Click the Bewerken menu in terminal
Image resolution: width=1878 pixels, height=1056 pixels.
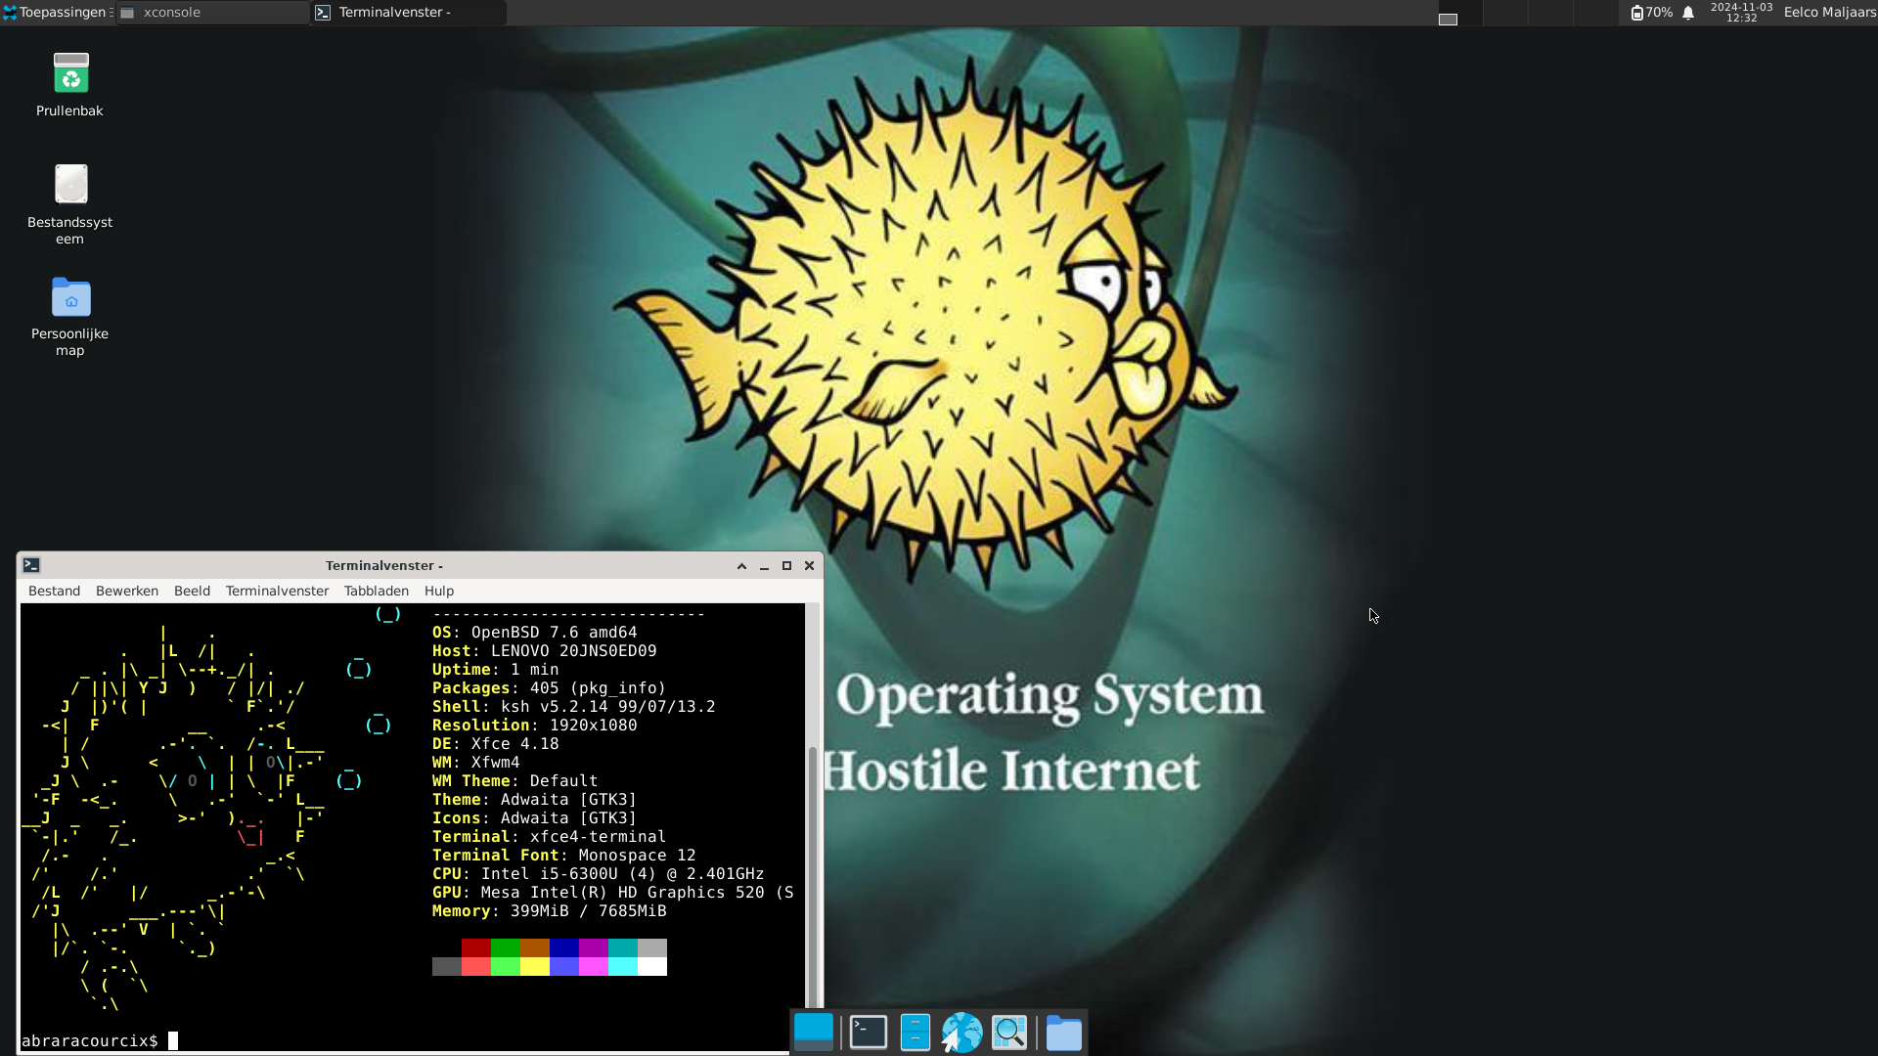pos(125,591)
